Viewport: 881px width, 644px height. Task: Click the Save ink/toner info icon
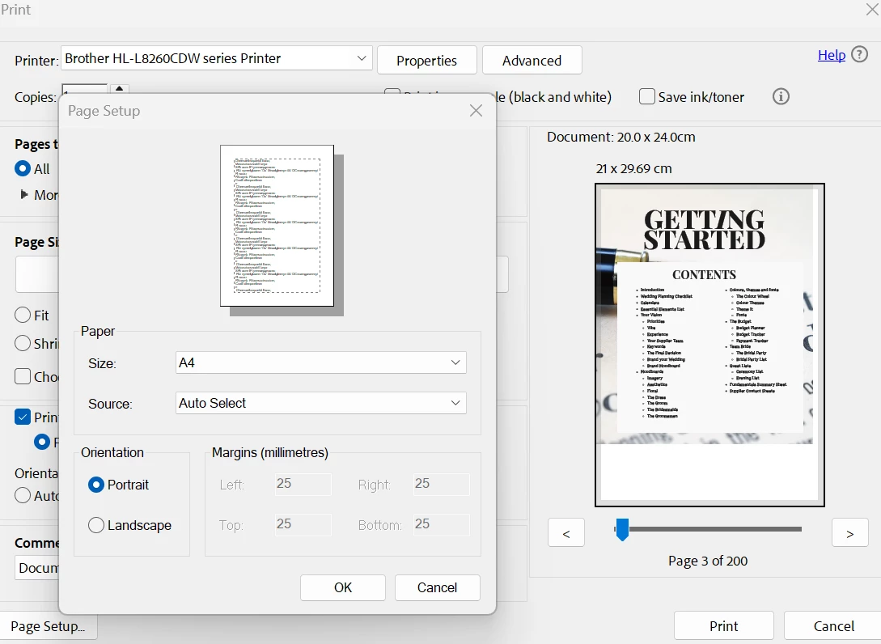781,96
